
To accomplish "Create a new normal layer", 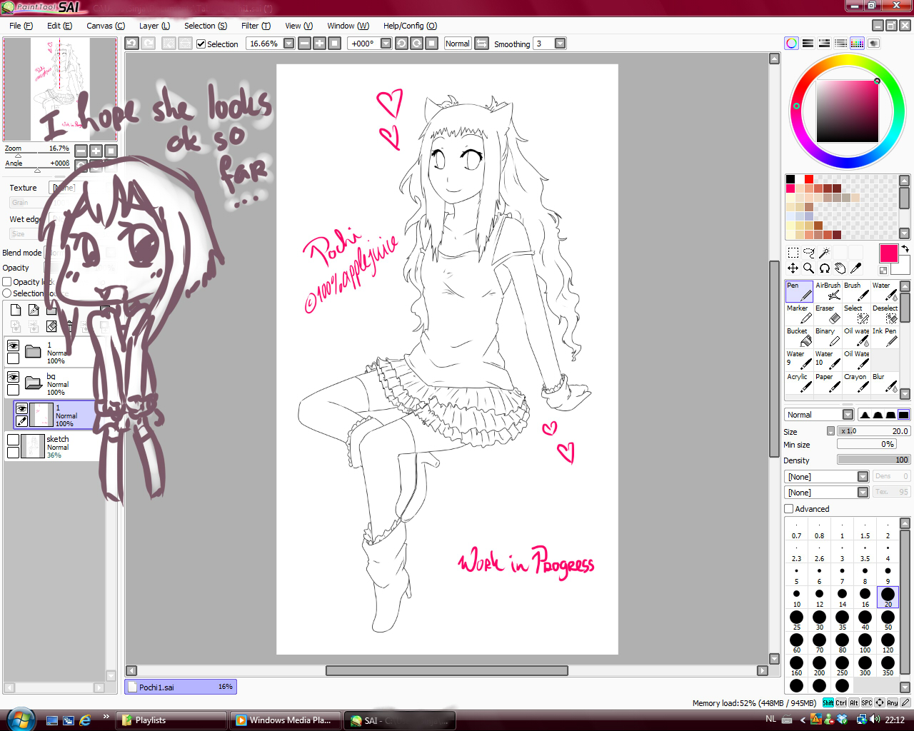I will coord(16,310).
